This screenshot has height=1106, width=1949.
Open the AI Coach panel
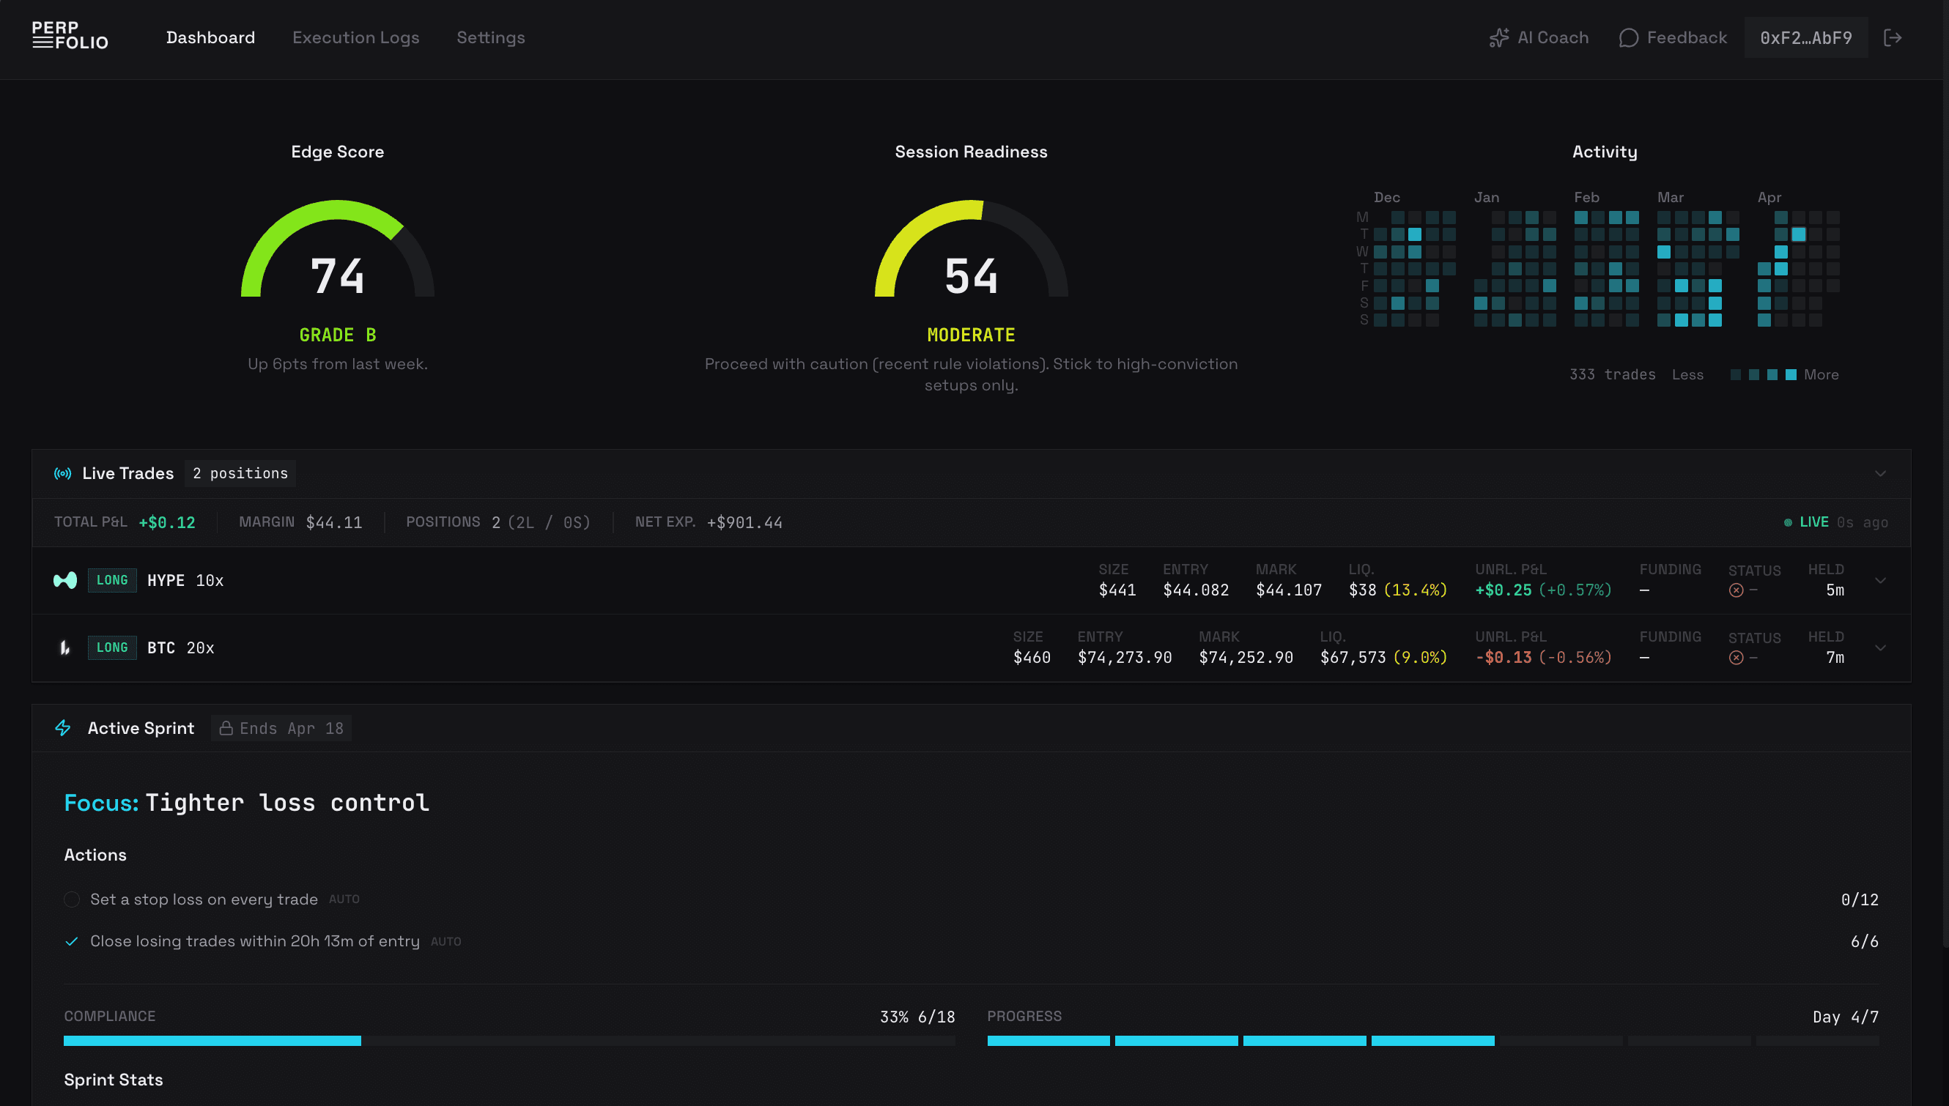click(x=1538, y=37)
